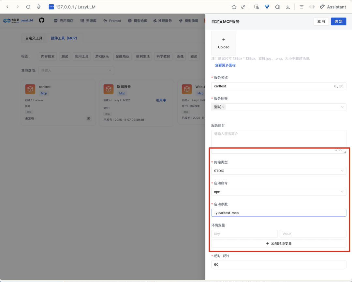The width and height of the screenshot is (352, 282).
Task: Click the copy link icon in the address bar
Action: pos(243,7)
